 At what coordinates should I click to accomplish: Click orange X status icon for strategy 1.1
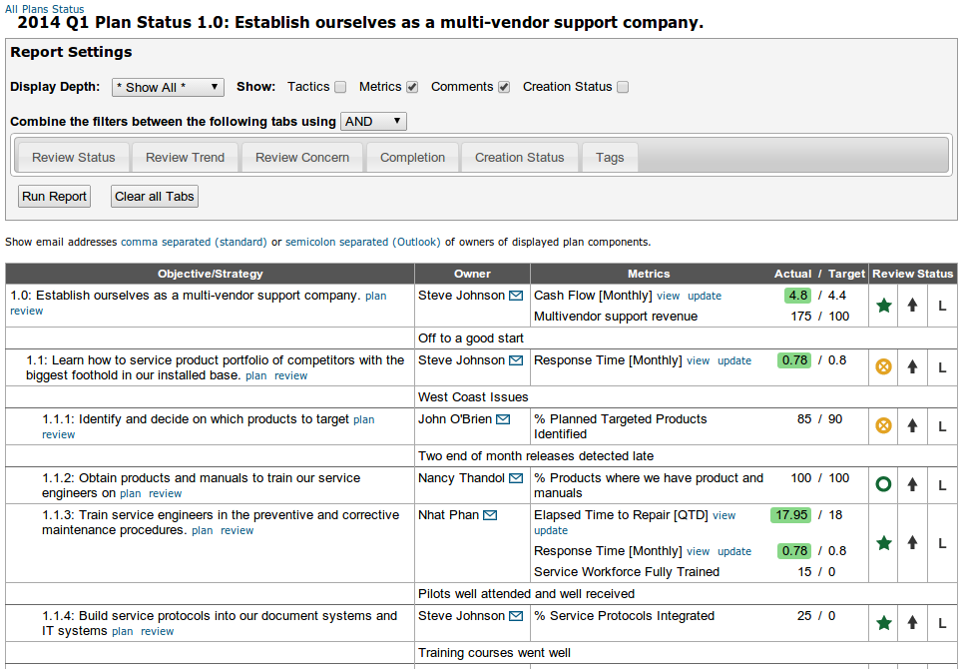(883, 366)
